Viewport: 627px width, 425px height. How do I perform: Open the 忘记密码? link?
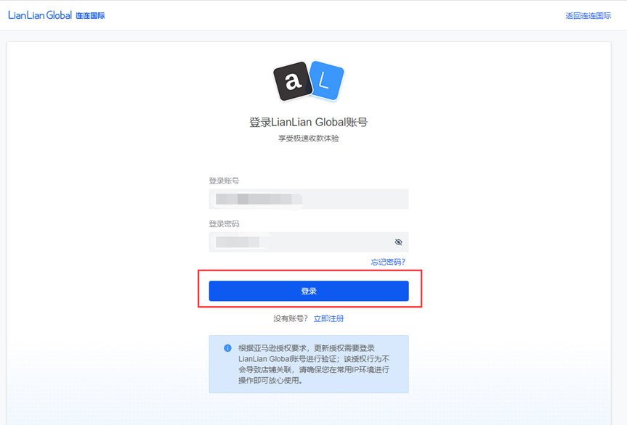[388, 262]
